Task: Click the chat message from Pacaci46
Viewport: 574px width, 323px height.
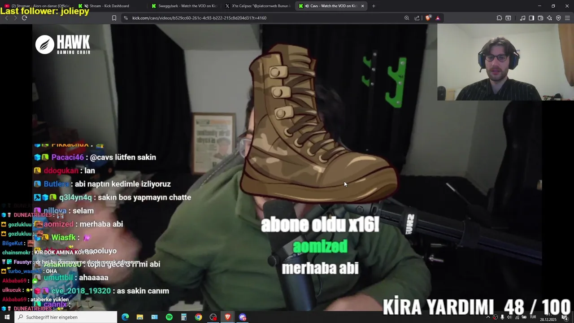Action: (95, 157)
